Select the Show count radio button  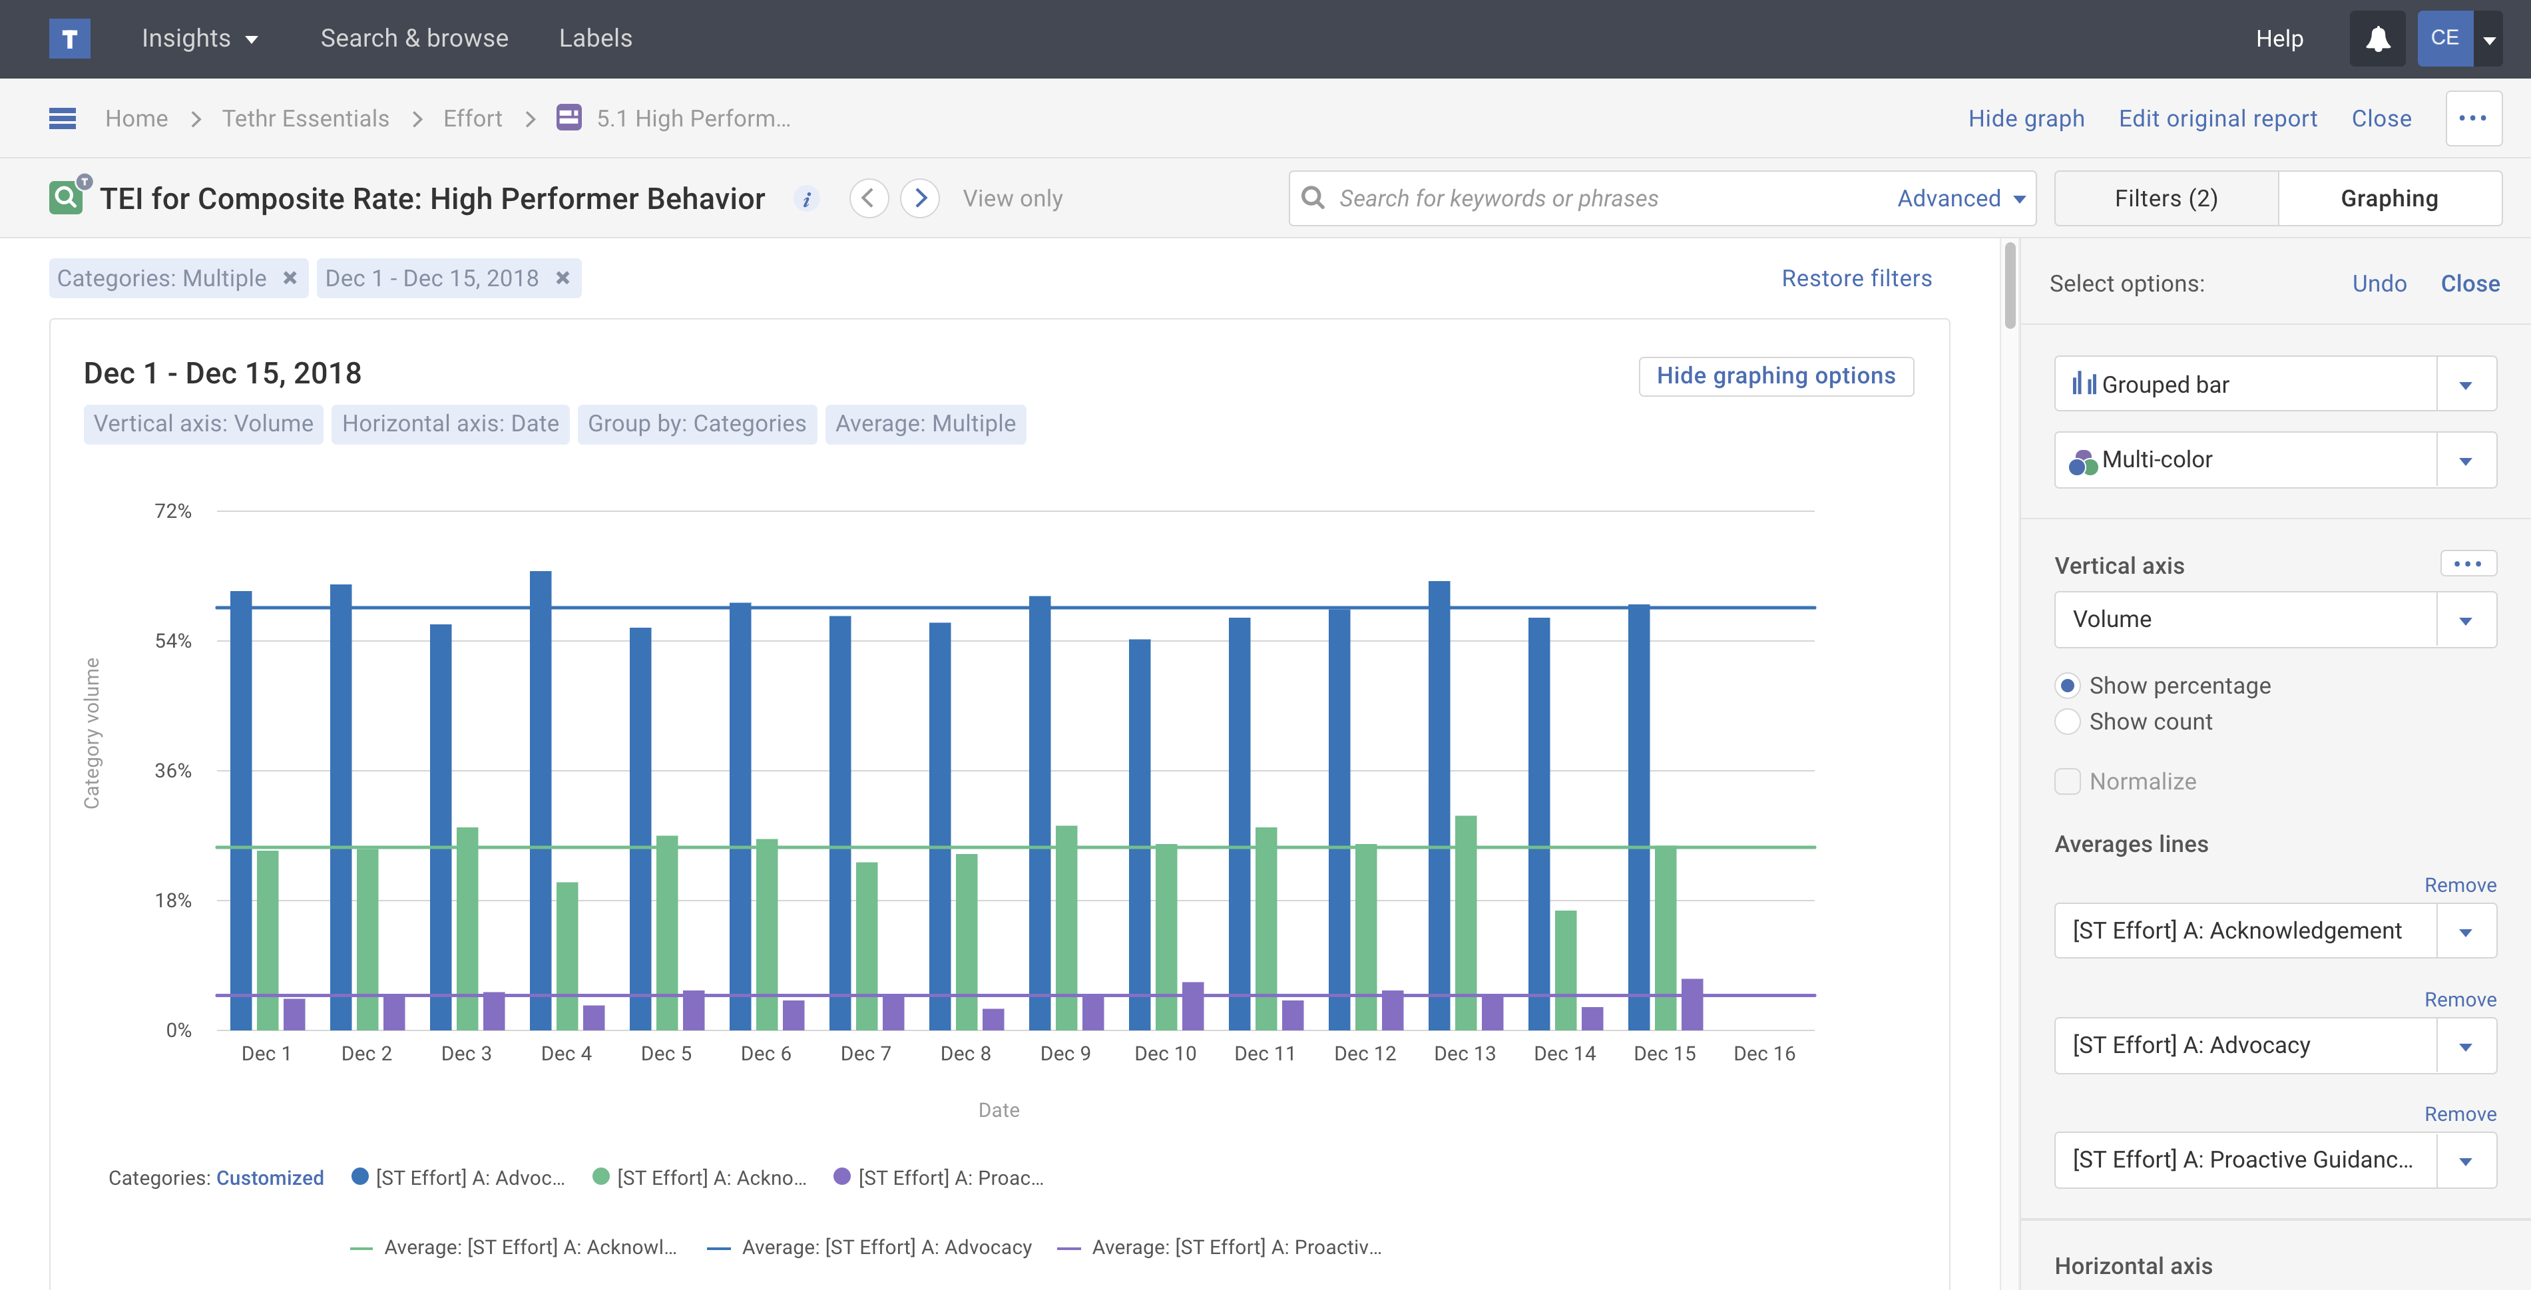(2067, 722)
